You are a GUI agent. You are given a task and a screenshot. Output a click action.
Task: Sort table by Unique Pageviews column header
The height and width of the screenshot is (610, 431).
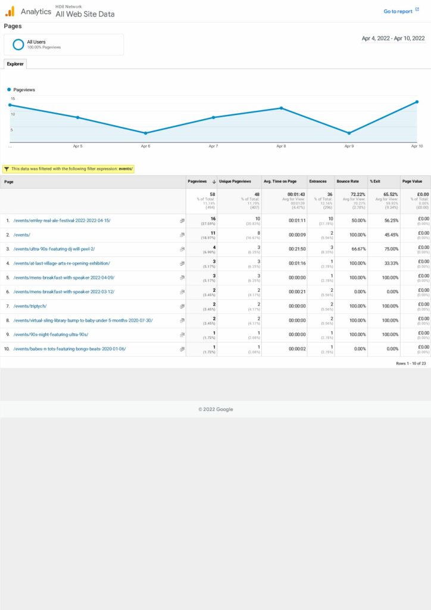pyautogui.click(x=235, y=182)
